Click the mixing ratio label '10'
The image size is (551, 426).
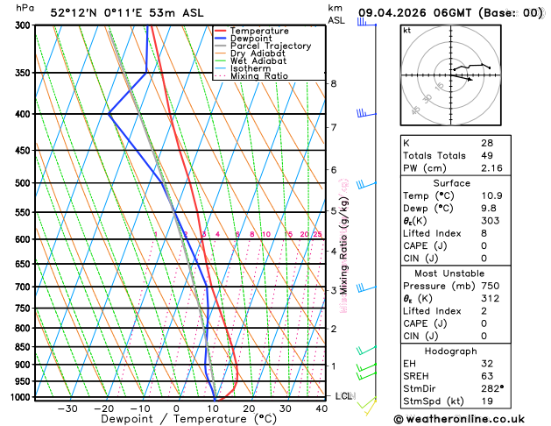pos(266,234)
